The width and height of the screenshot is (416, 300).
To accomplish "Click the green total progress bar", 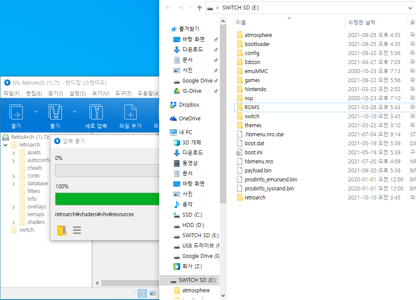I will click(x=107, y=199).
